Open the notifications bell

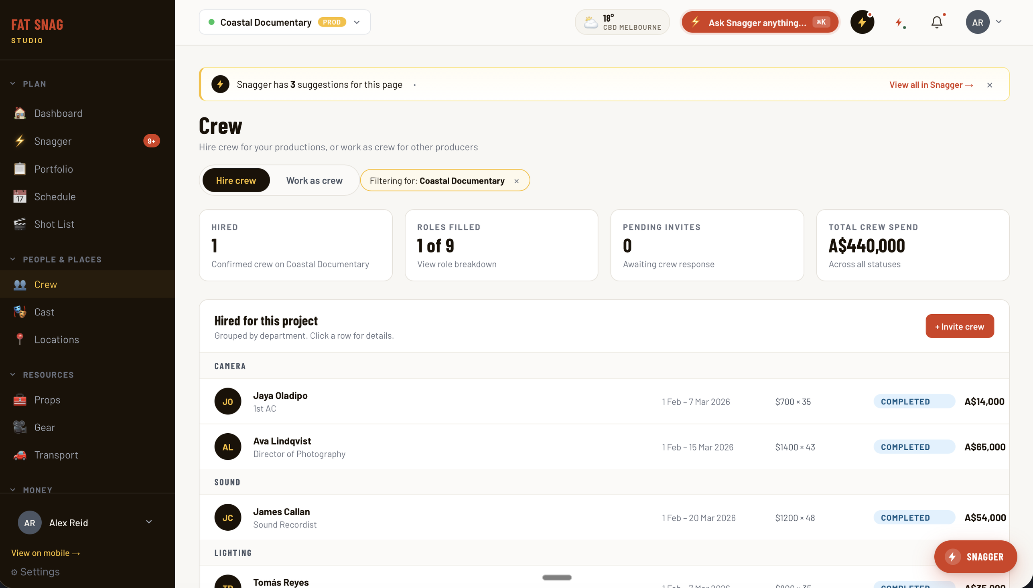[936, 22]
